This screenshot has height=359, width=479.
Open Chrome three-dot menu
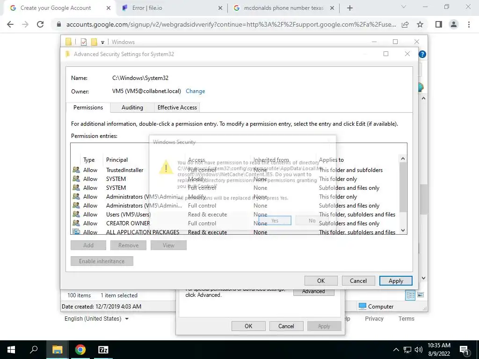click(469, 24)
